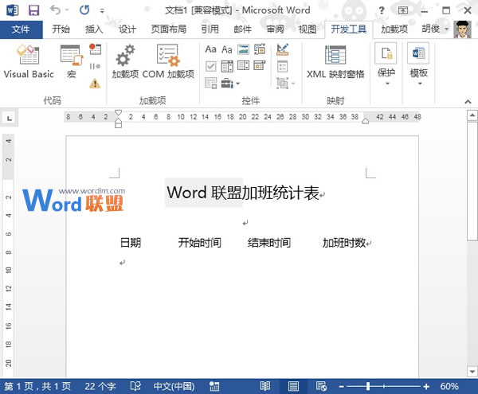Insert picture content control
Screen dimensions: 478x394
(x=243, y=49)
